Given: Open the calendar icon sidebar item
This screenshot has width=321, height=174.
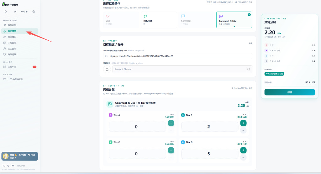Looking at the screenshot, I should coord(20,43).
